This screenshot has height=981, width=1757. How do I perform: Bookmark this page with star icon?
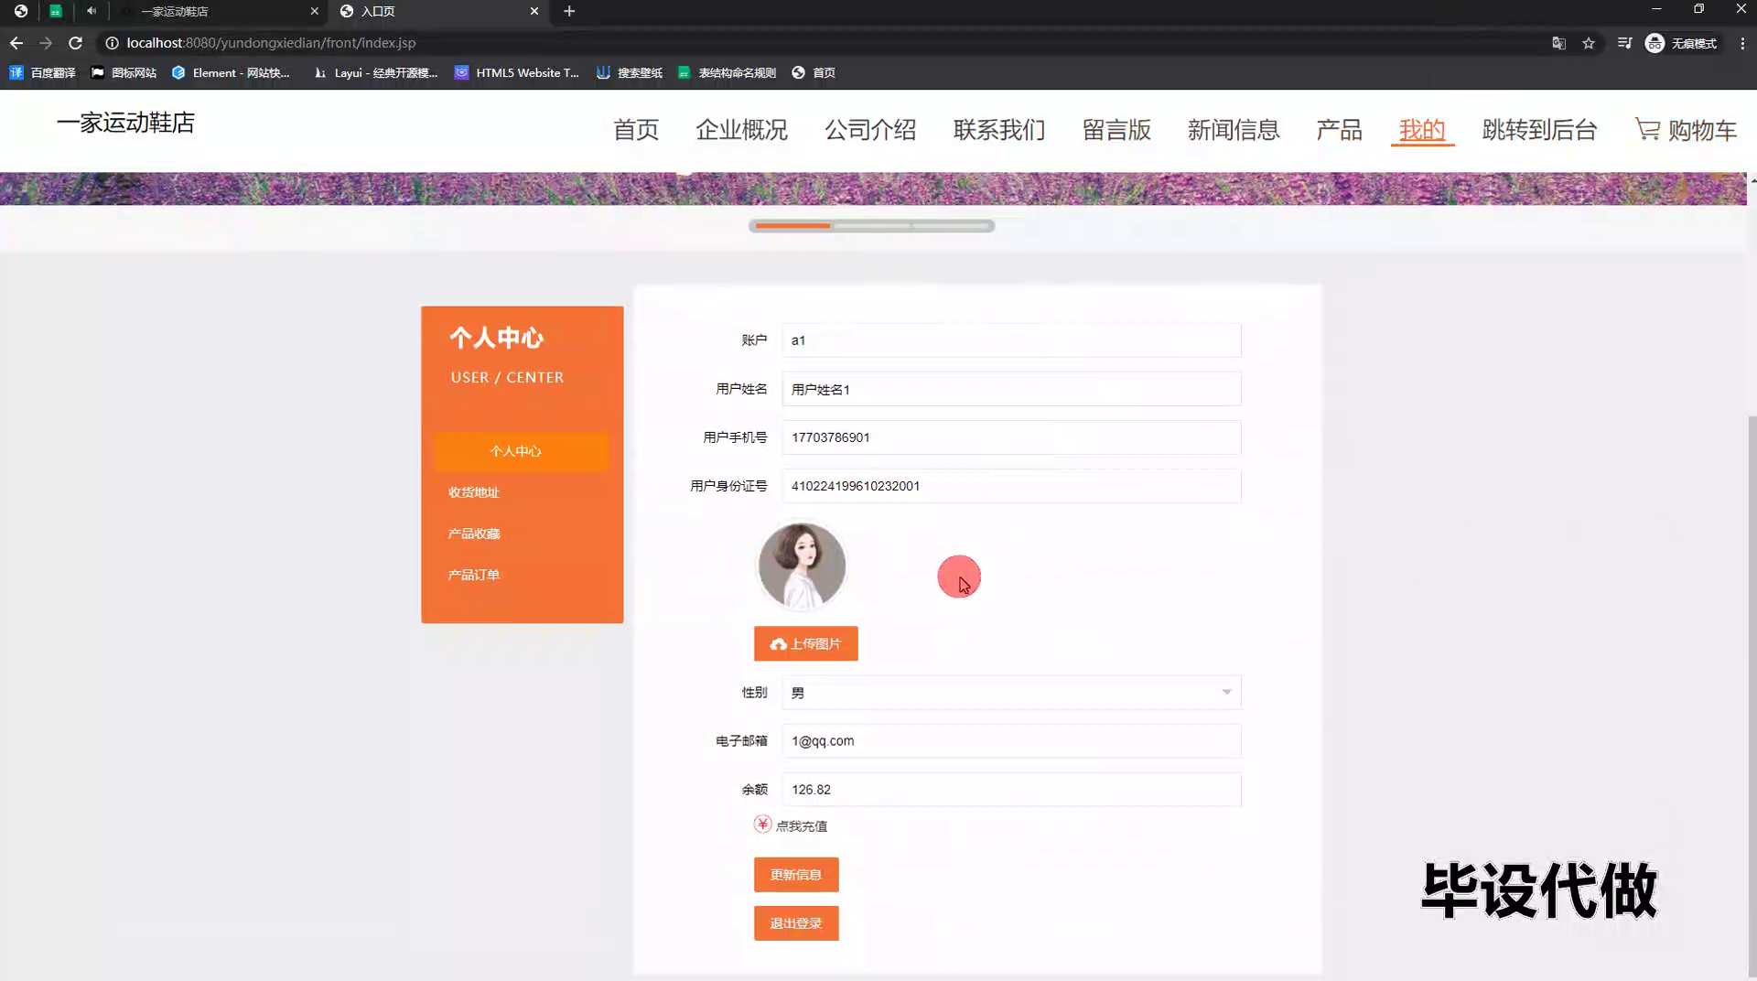click(1589, 43)
